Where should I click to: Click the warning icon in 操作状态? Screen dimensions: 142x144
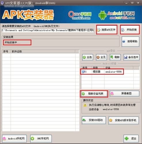[85, 105]
